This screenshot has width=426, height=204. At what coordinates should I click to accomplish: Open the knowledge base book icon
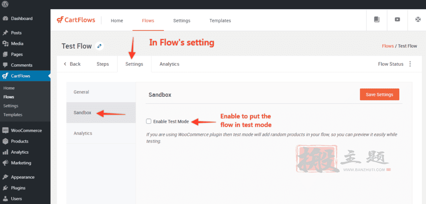[x=376, y=20]
